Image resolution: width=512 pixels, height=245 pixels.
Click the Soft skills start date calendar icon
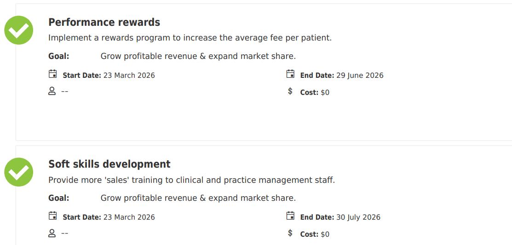(53, 216)
